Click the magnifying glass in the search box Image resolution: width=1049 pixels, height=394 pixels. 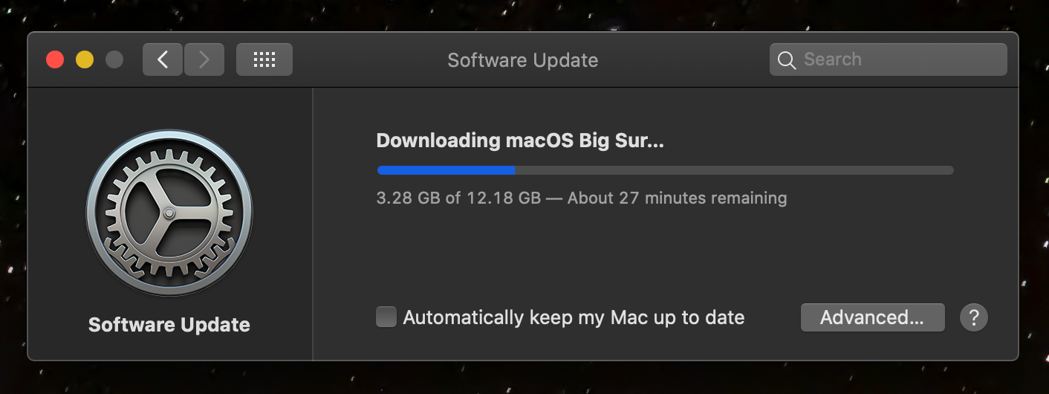pos(787,59)
